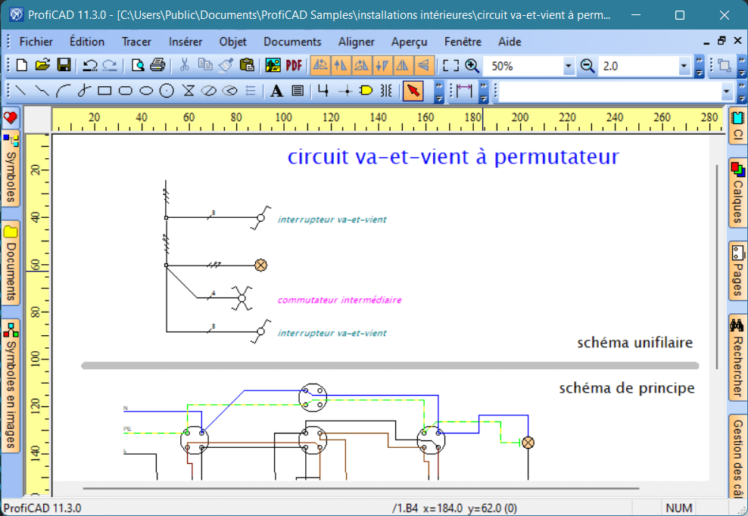
Task: Open the Calques side panel tab
Action: 737,193
